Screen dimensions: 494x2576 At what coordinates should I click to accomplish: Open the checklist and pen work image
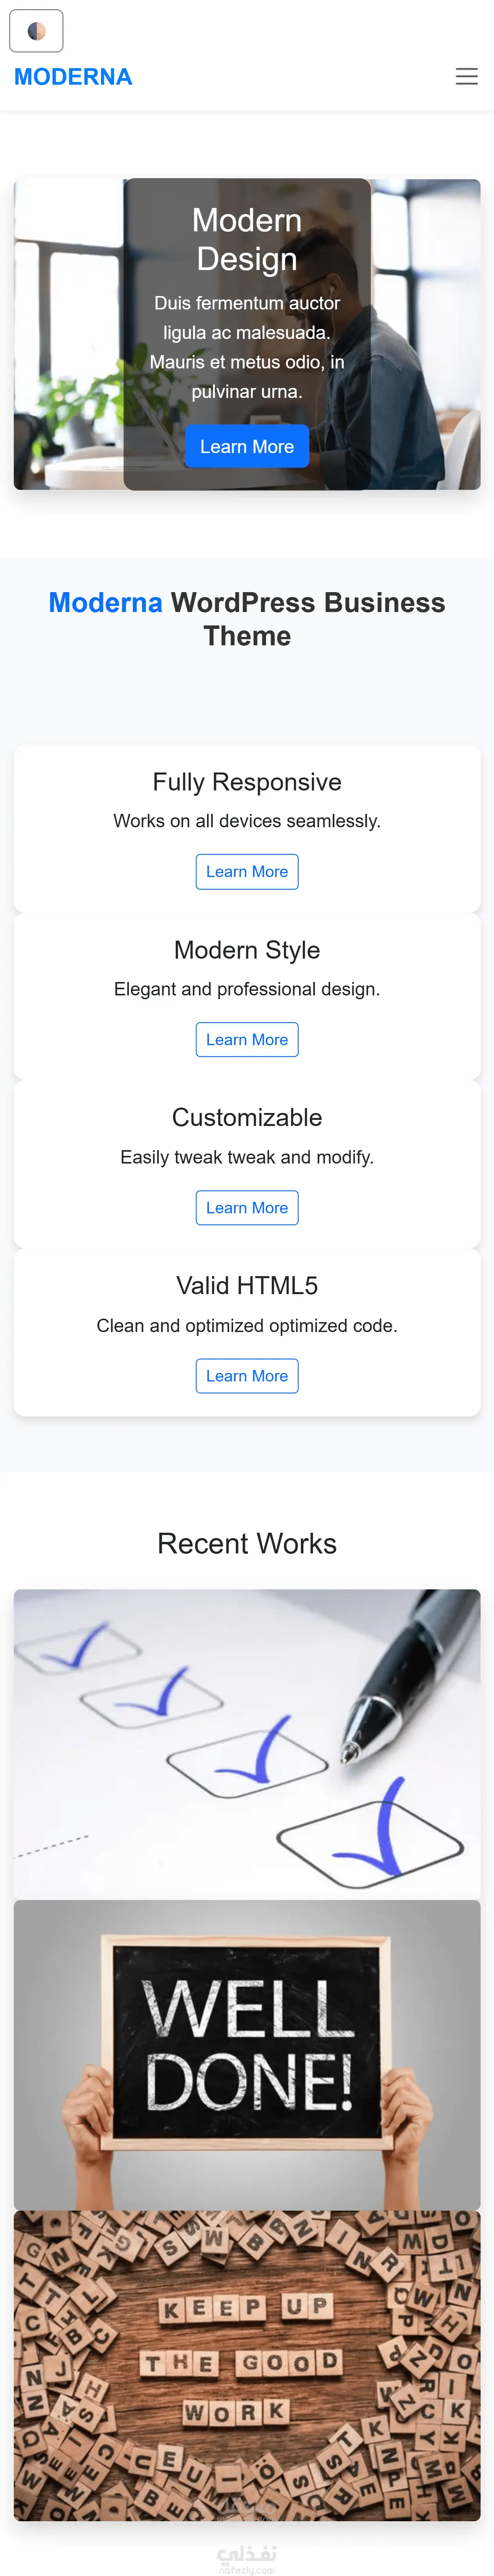click(247, 1744)
